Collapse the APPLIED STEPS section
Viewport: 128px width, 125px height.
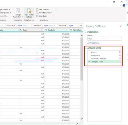[86, 48]
